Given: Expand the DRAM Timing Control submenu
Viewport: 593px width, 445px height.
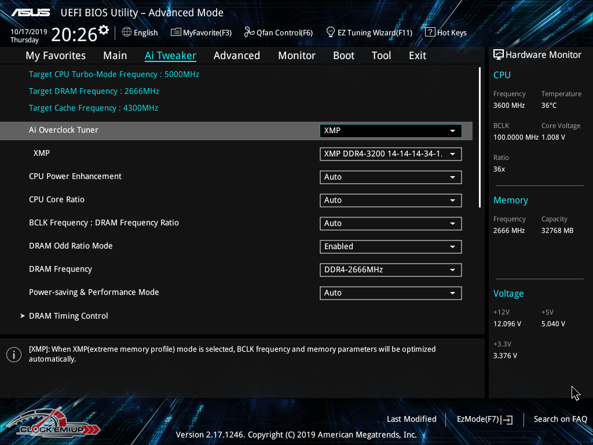Looking at the screenshot, I should pyautogui.click(x=68, y=316).
